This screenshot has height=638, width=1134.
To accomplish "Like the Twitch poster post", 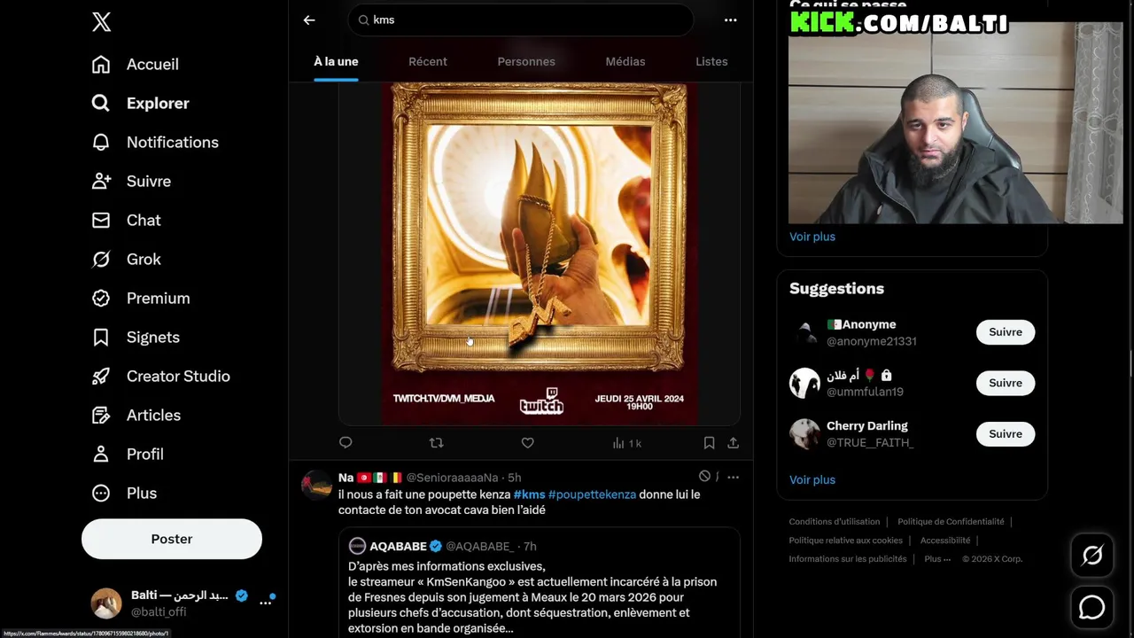I will (x=527, y=443).
